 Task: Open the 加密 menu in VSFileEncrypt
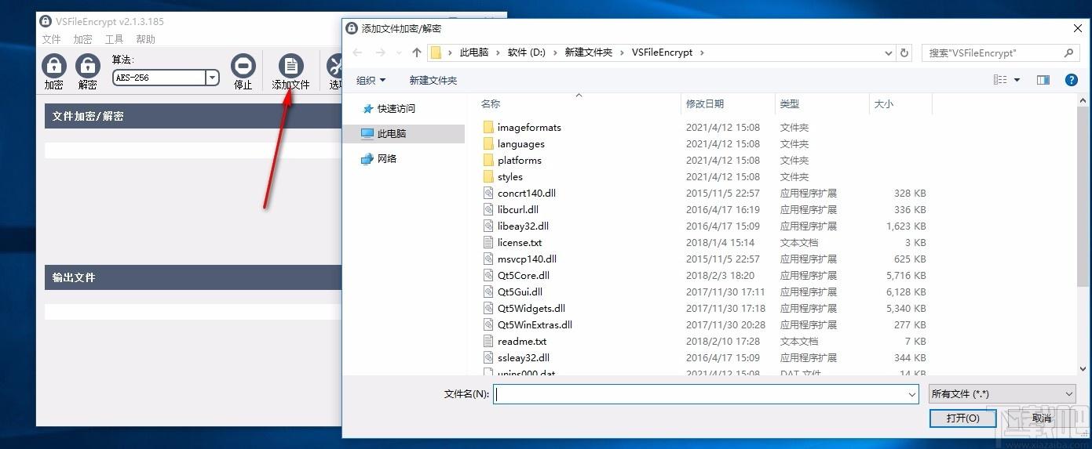click(x=83, y=39)
